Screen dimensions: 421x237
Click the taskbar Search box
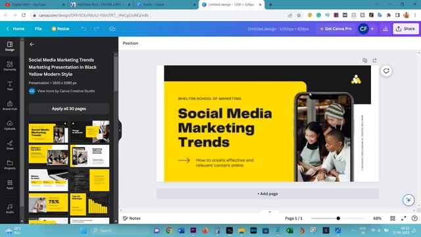(x=120, y=230)
